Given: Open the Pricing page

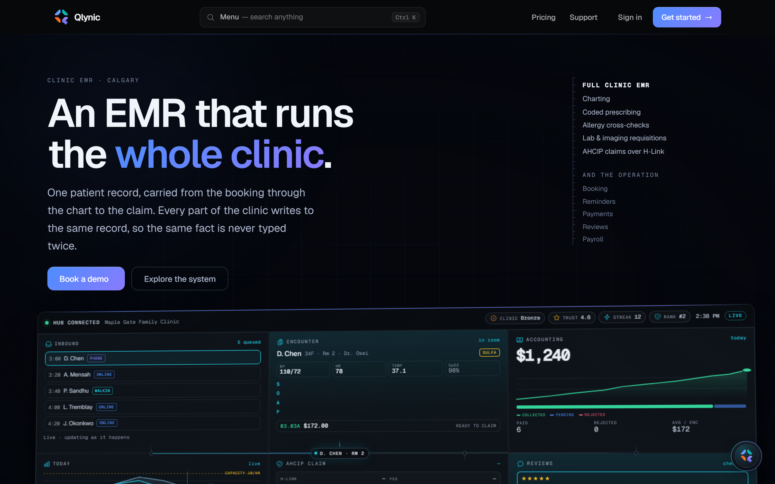Looking at the screenshot, I should pyautogui.click(x=543, y=17).
